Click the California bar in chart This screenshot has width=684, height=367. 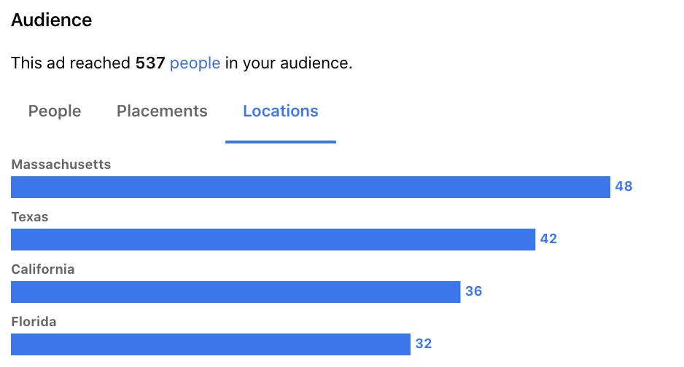pos(236,292)
